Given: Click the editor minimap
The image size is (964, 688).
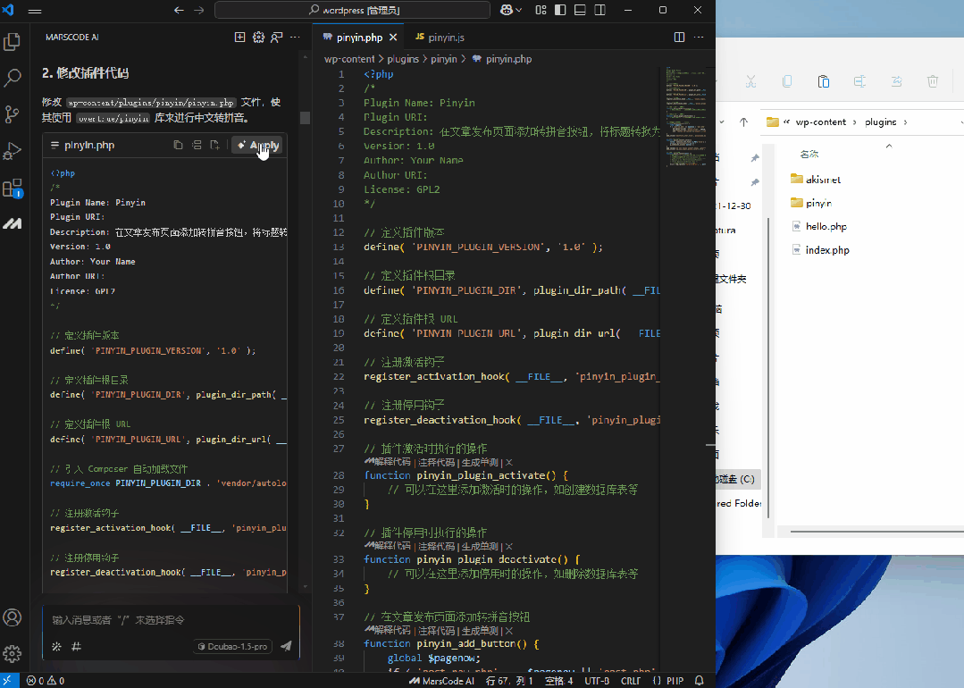Looking at the screenshot, I should tap(687, 117).
